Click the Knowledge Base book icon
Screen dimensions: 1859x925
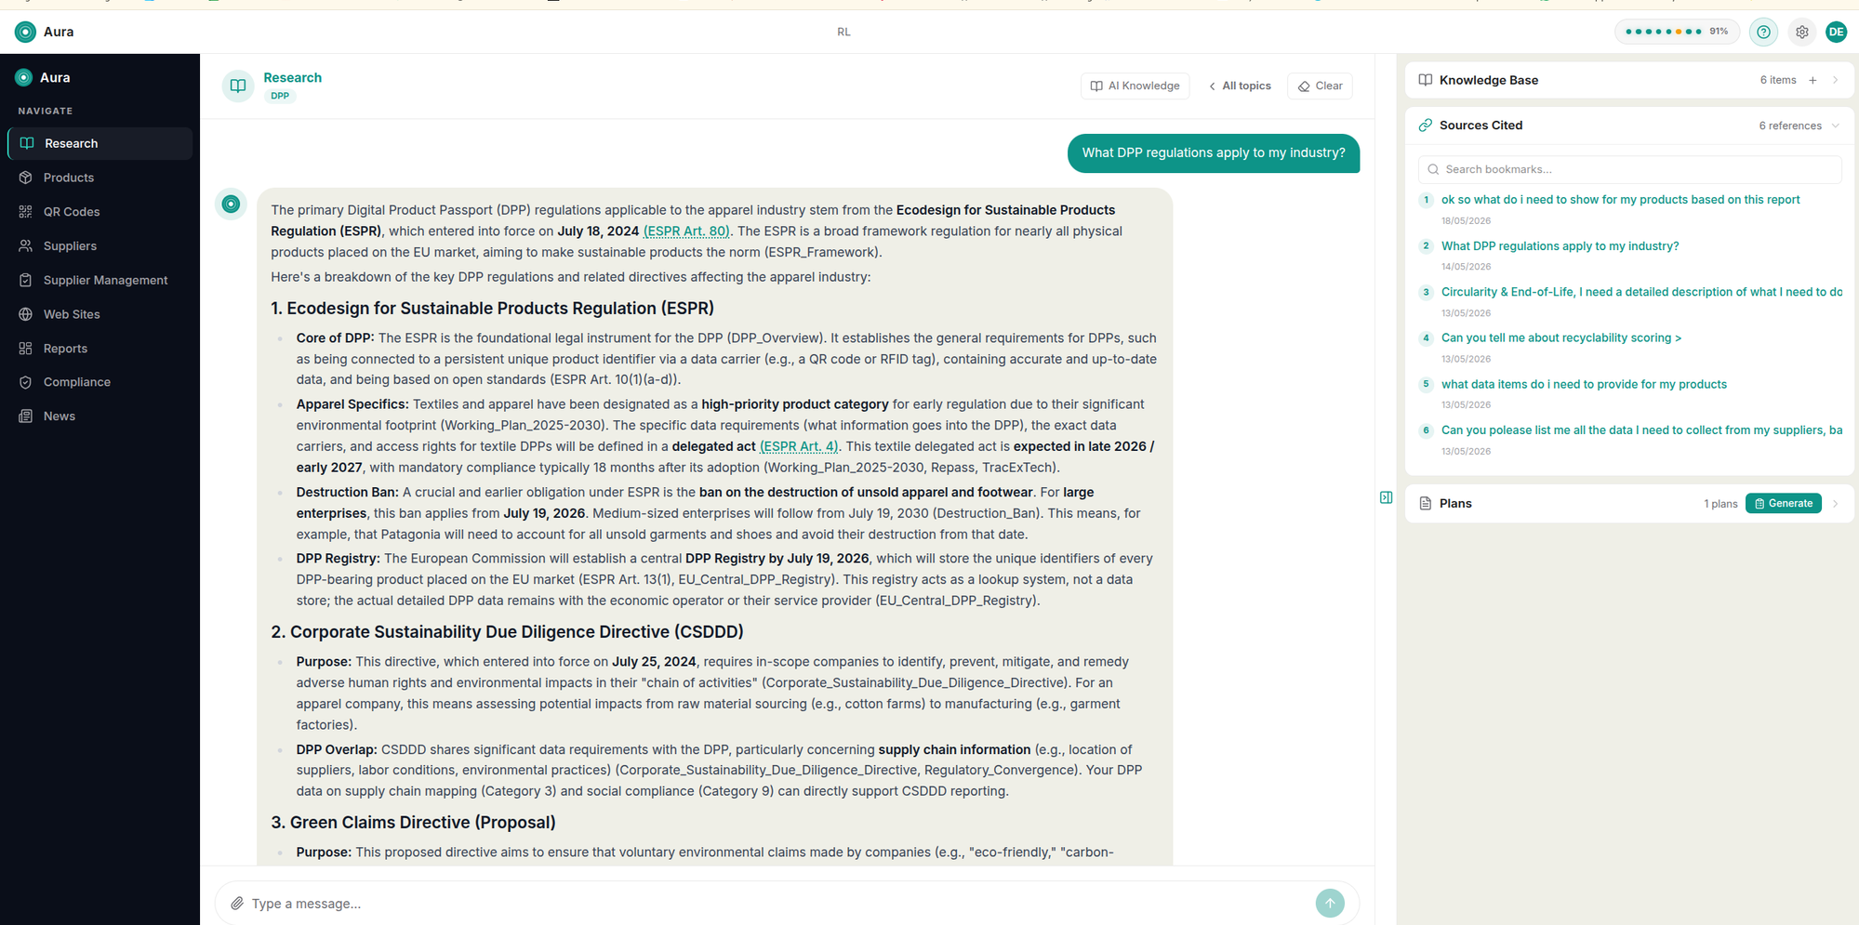click(1426, 80)
